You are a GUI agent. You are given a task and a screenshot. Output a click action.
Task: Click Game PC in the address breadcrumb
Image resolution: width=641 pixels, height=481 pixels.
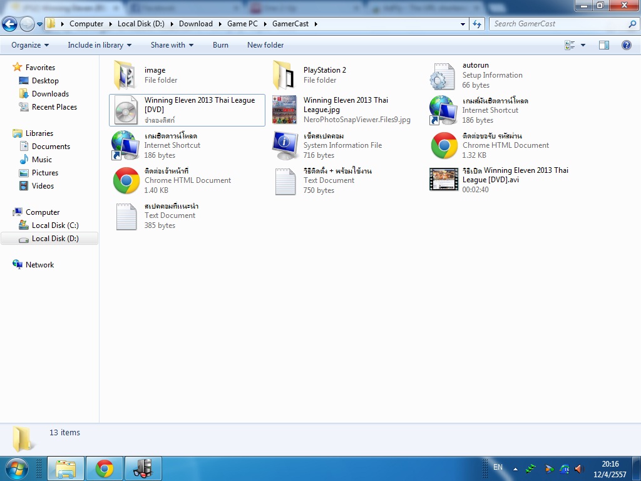(x=242, y=24)
